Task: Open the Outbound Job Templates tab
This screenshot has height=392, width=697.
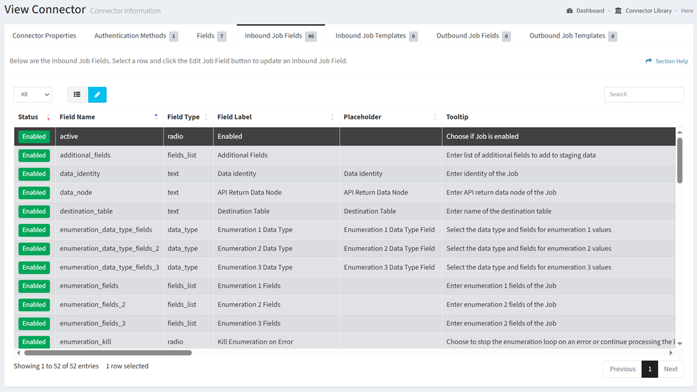Action: pyautogui.click(x=567, y=36)
